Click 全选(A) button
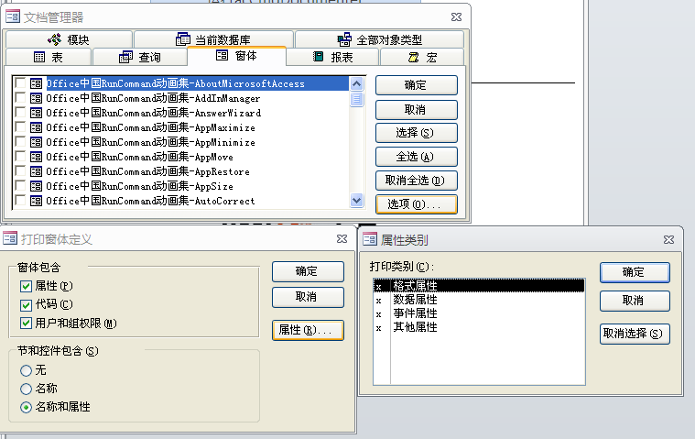 (x=417, y=157)
